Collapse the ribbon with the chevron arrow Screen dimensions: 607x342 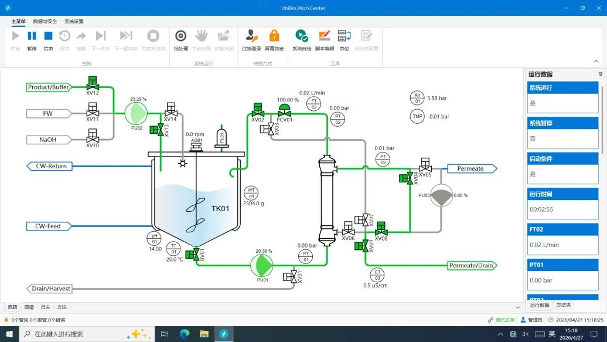coord(596,61)
